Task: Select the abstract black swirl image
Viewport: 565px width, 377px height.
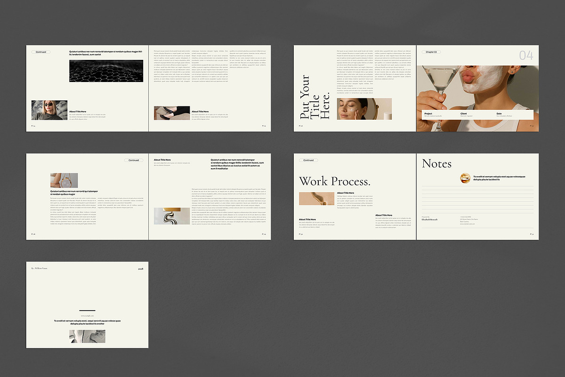Action: [x=171, y=216]
